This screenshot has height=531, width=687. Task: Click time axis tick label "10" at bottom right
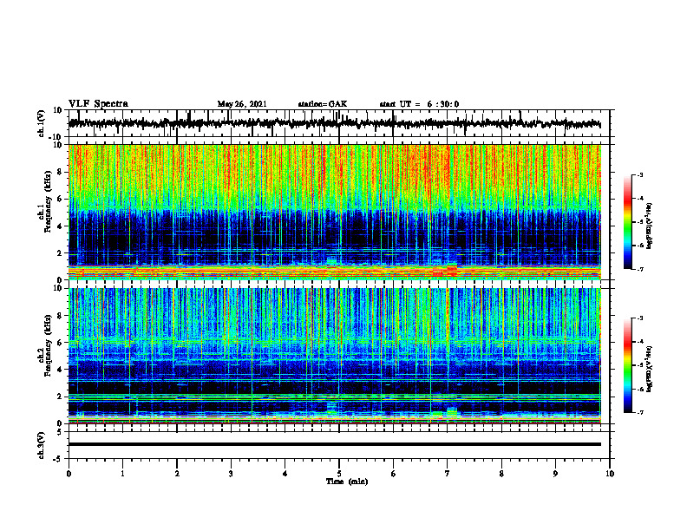coord(610,474)
